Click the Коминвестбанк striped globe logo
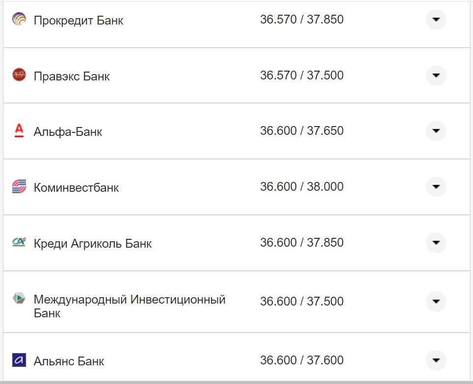 click(x=19, y=186)
